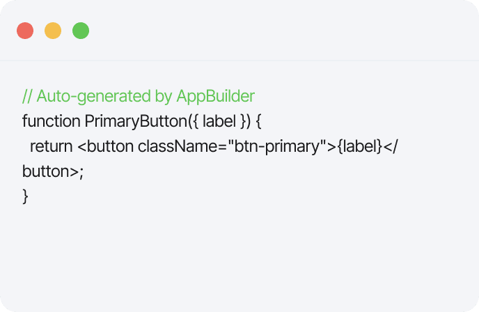Click the wrapped "button>;" closing text
Viewport: 479px width, 312px height.
tap(53, 171)
